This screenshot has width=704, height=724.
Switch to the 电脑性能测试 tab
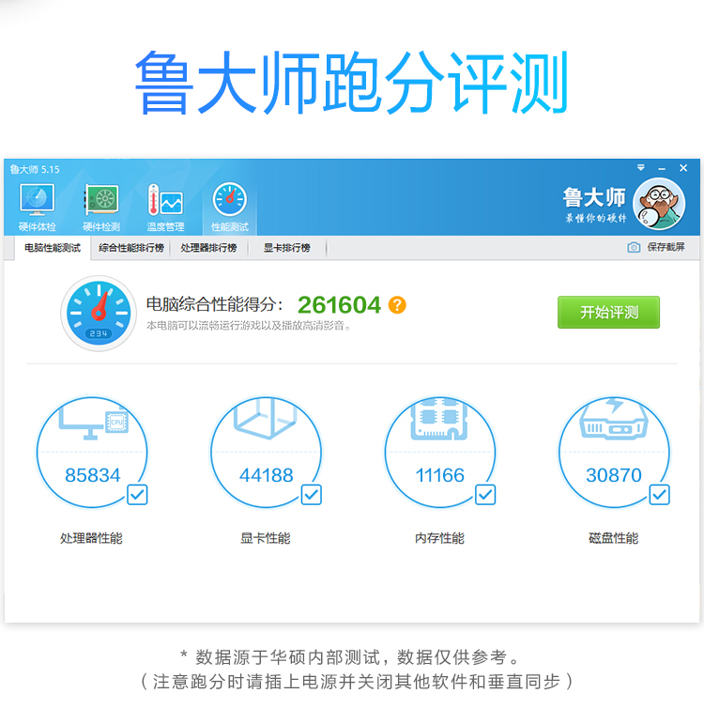coord(53,248)
